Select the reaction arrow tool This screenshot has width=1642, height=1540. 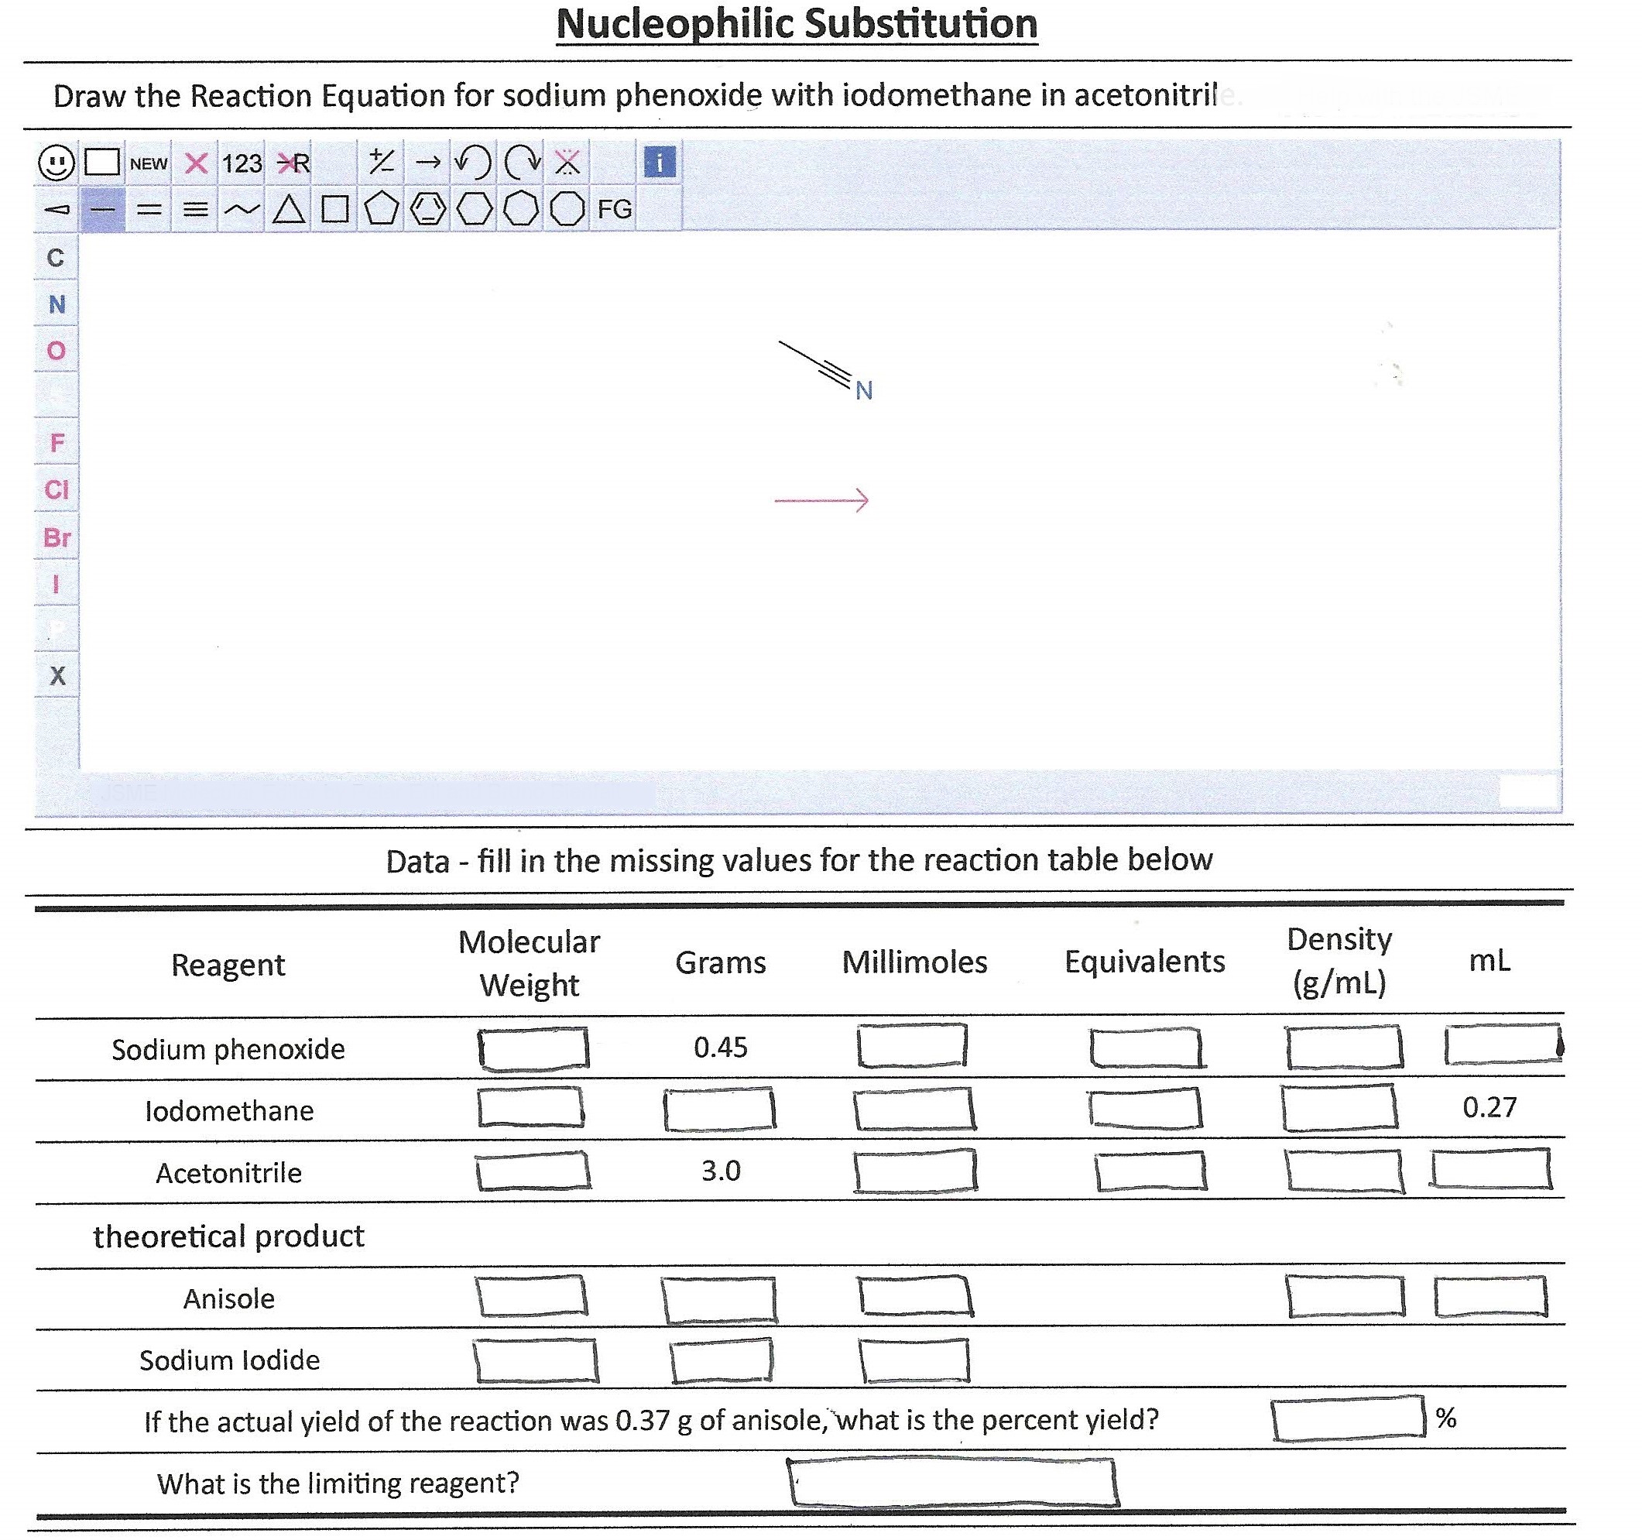[x=428, y=162]
